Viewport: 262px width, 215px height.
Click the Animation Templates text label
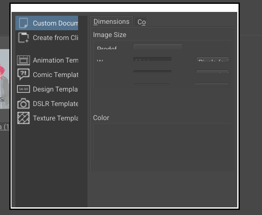(55, 60)
